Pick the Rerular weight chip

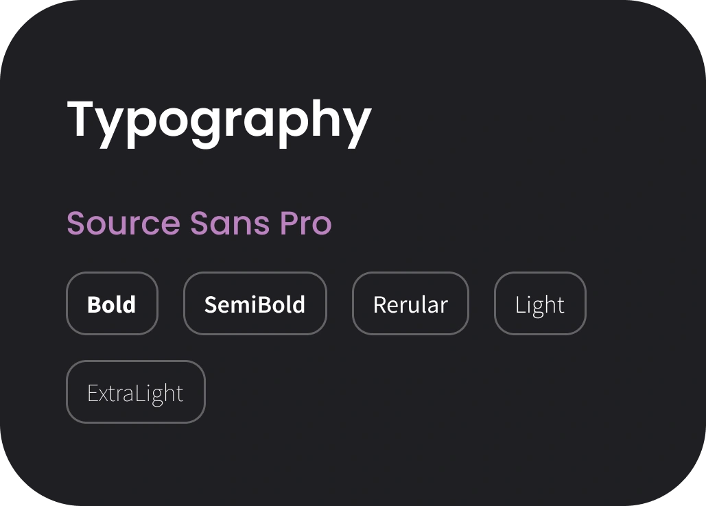point(410,304)
